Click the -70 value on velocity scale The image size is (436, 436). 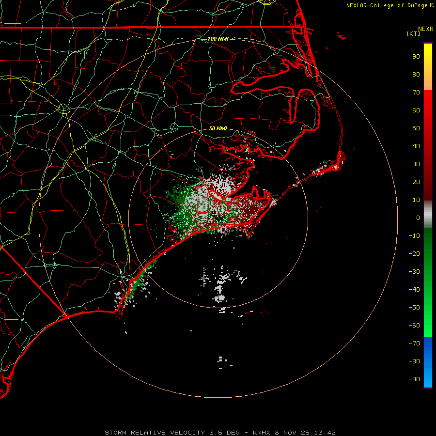[414, 343]
